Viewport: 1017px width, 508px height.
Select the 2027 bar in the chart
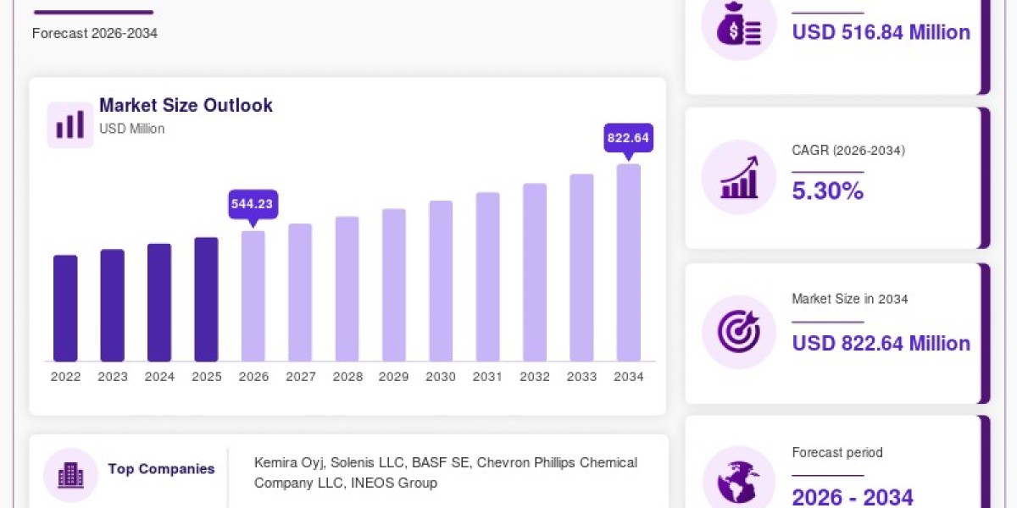coord(300,292)
